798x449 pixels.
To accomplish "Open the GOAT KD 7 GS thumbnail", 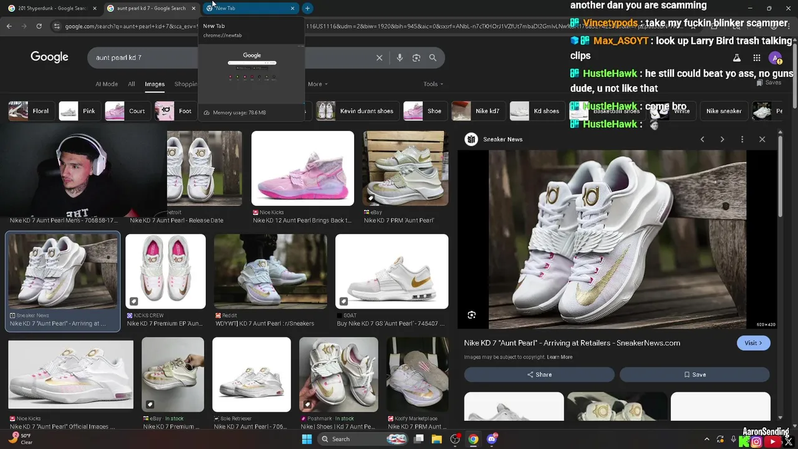I will pyautogui.click(x=392, y=271).
